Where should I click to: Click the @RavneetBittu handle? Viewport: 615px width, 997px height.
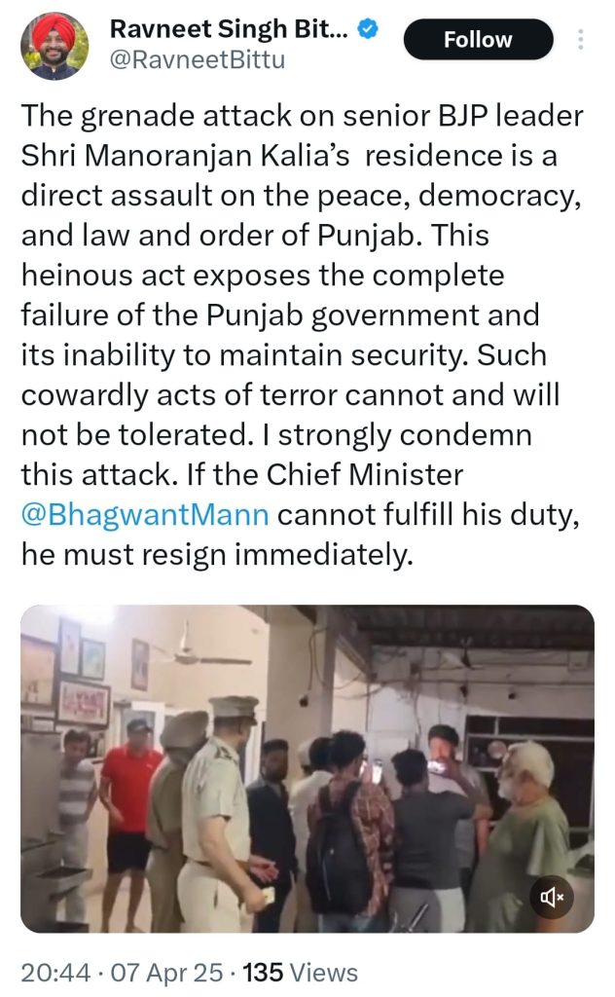(x=198, y=59)
